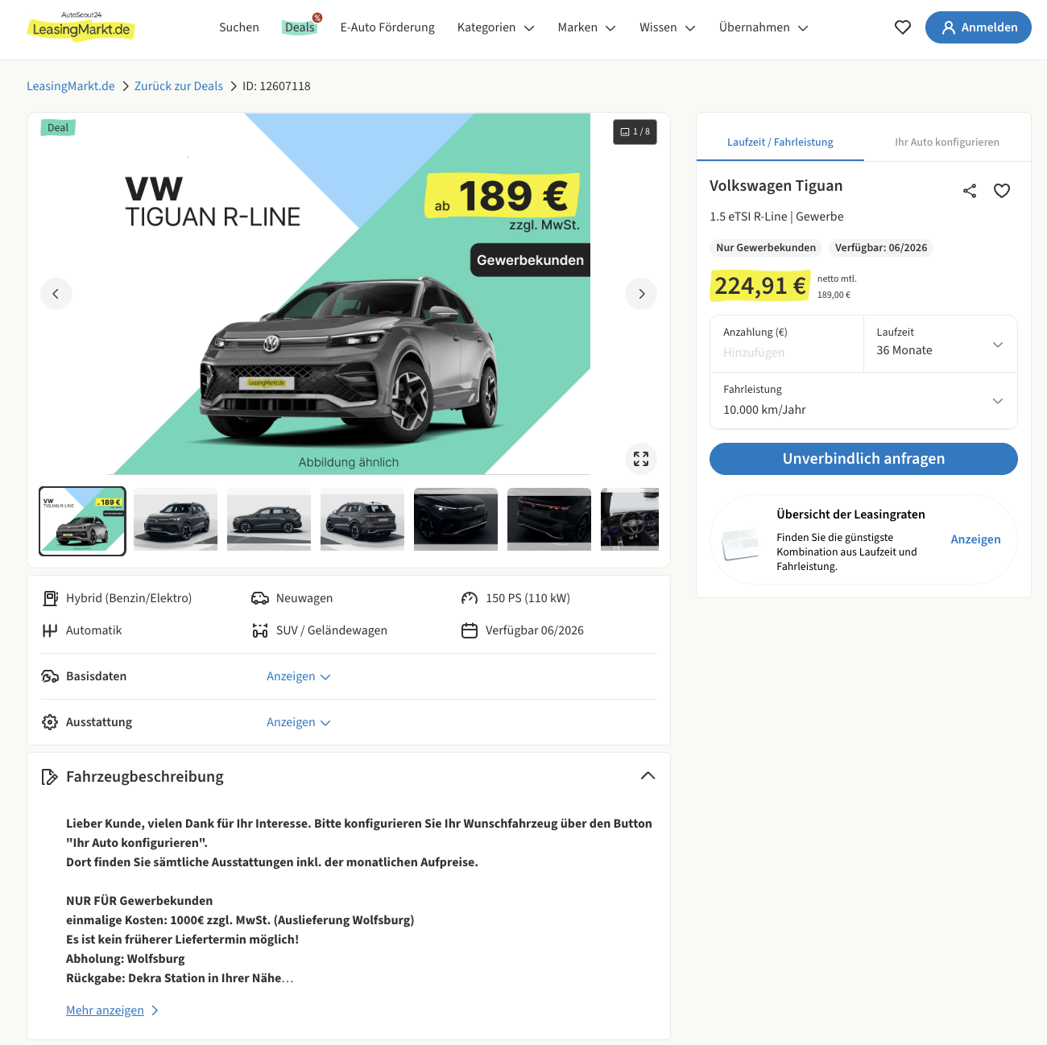The height and width of the screenshot is (1045, 1047).
Task: Open the Deals navigation item
Action: (300, 27)
